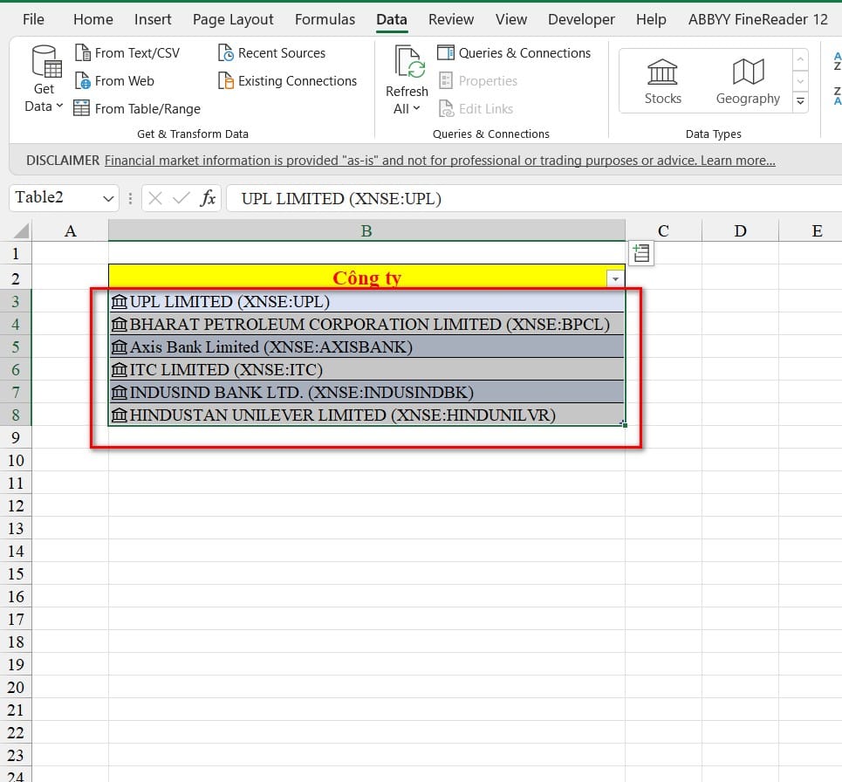Open the Insert Function dialog
Image resolution: width=842 pixels, height=782 pixels.
coord(208,199)
